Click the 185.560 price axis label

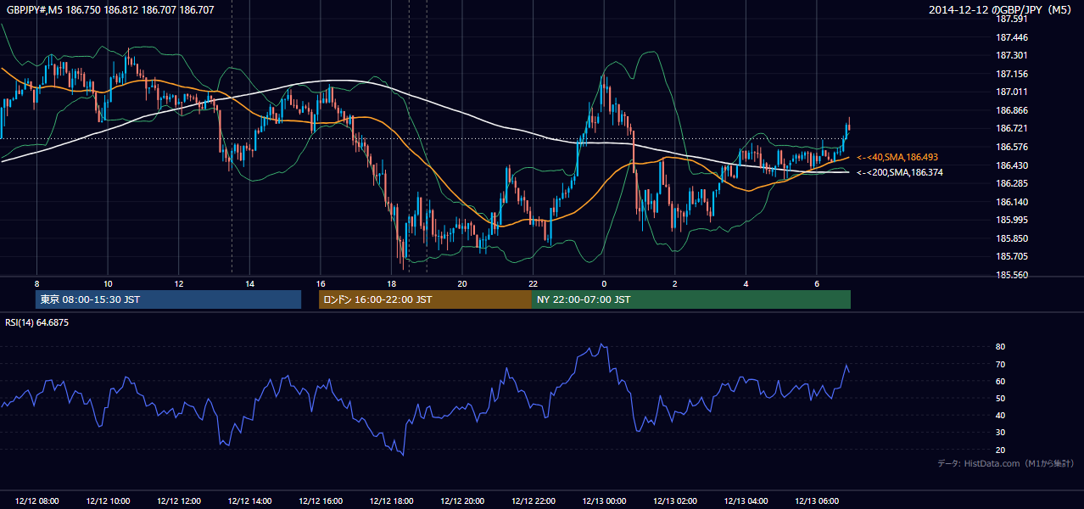[1011, 275]
